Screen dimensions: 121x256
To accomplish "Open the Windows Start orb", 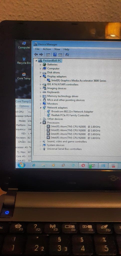I will [21, 165].
